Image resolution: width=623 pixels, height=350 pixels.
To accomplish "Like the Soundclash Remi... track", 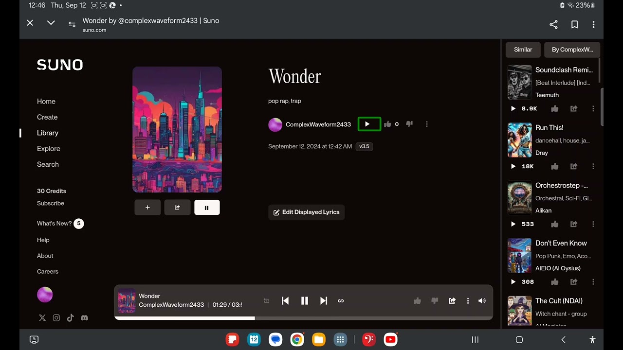I will tap(555, 109).
